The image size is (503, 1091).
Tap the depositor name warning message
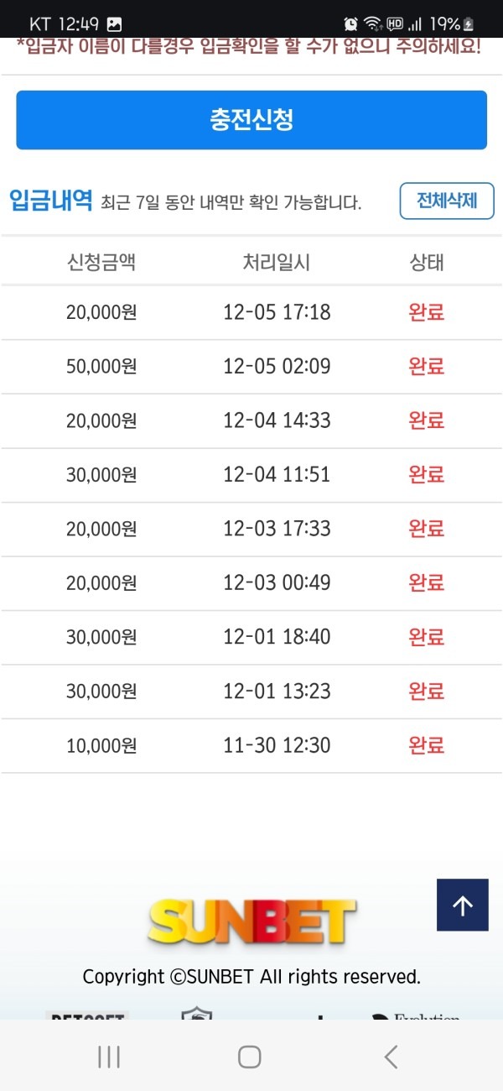(251, 49)
